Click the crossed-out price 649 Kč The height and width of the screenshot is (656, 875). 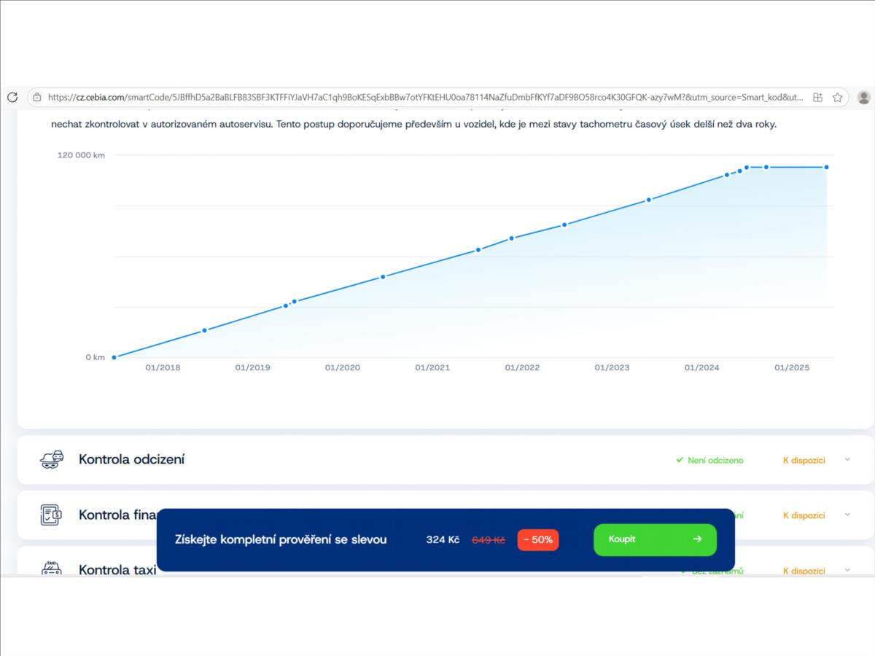point(489,540)
